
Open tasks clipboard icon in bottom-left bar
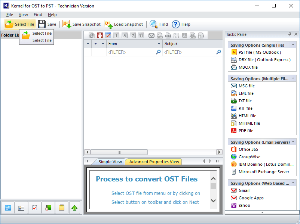pyautogui.click(x=35, y=208)
